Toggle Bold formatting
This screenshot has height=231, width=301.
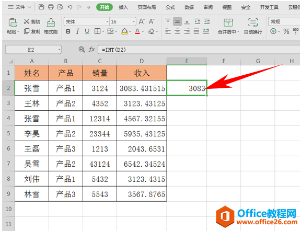(x=68, y=31)
